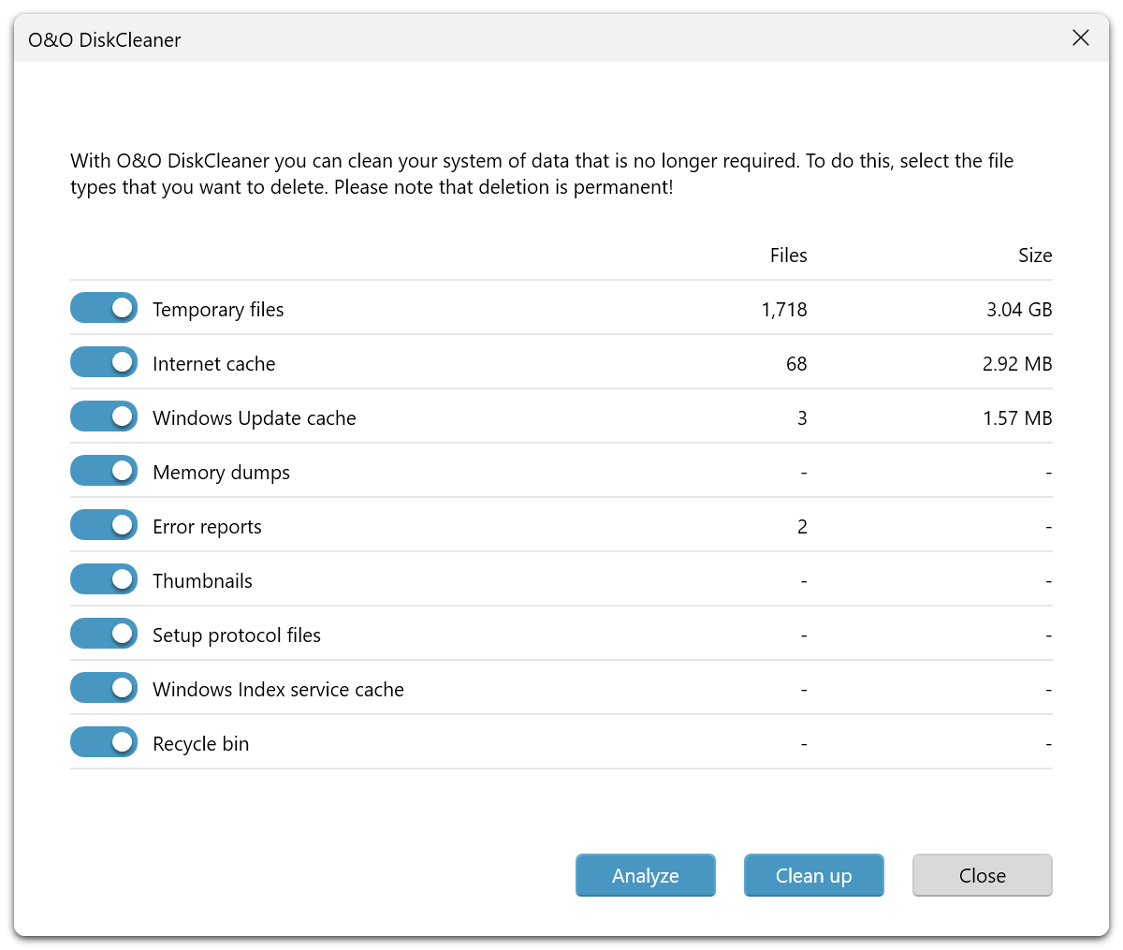Toggle the Windows Update cache switch
This screenshot has width=1123, height=950.
(104, 417)
